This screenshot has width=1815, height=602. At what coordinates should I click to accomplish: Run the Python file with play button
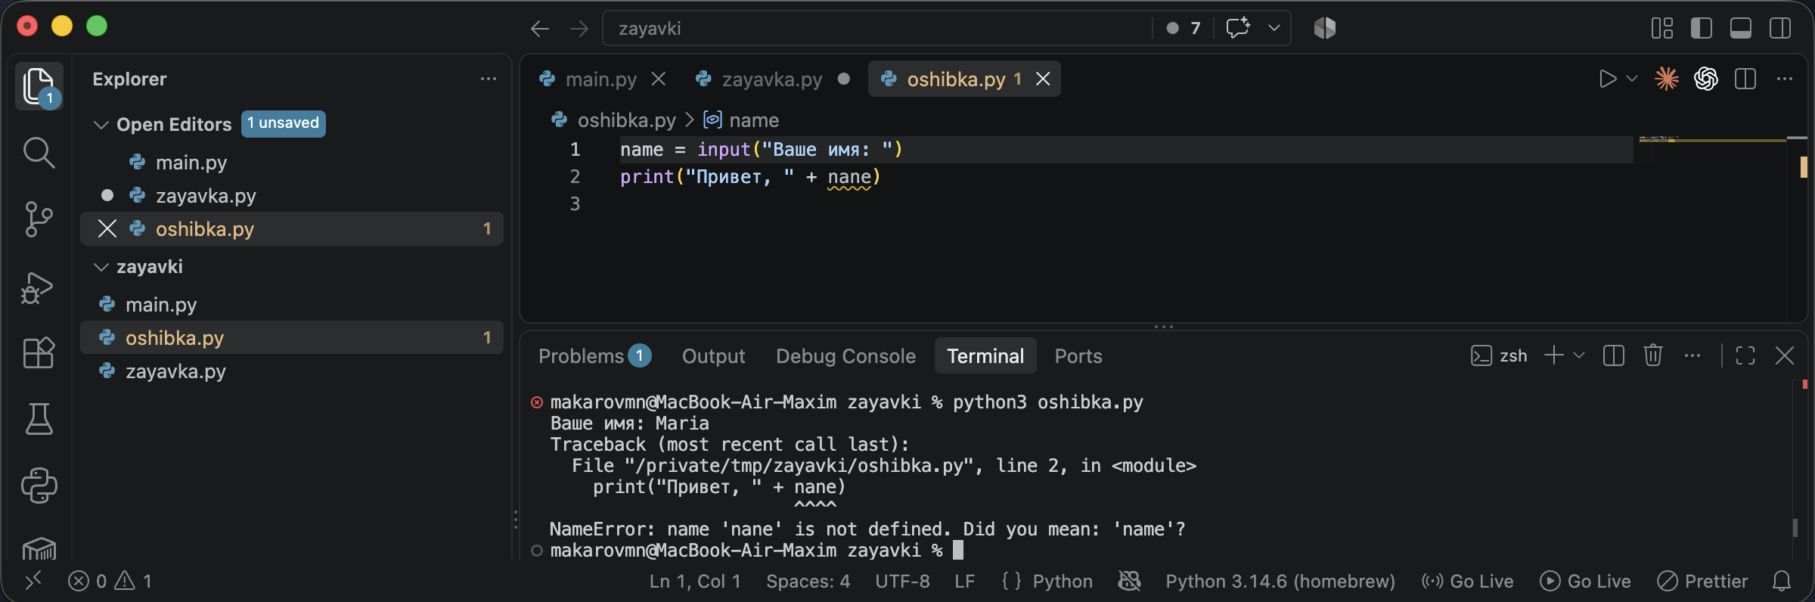[x=1608, y=79]
